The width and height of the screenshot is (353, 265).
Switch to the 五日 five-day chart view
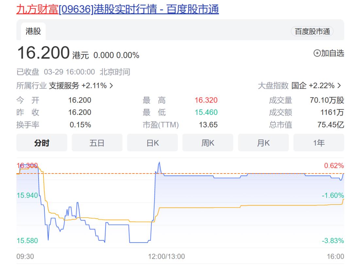[x=97, y=142]
